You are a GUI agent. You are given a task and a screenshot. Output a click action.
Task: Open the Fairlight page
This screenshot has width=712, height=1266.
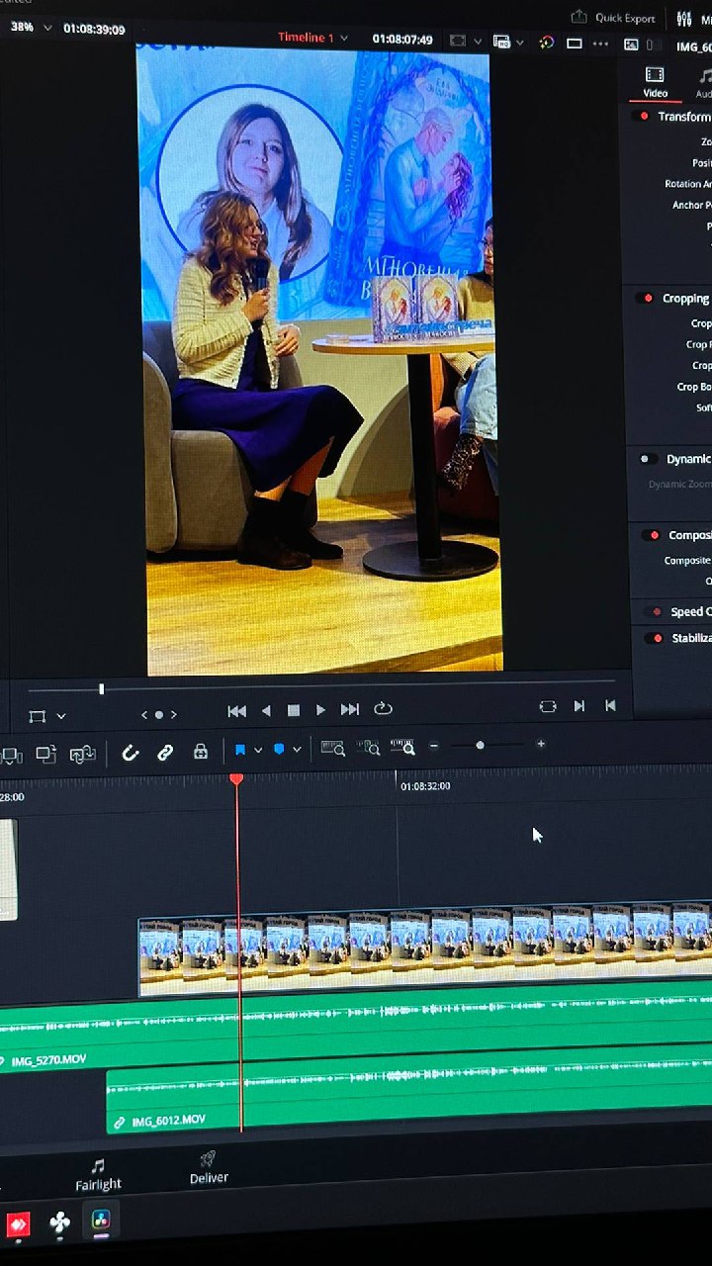click(98, 1175)
